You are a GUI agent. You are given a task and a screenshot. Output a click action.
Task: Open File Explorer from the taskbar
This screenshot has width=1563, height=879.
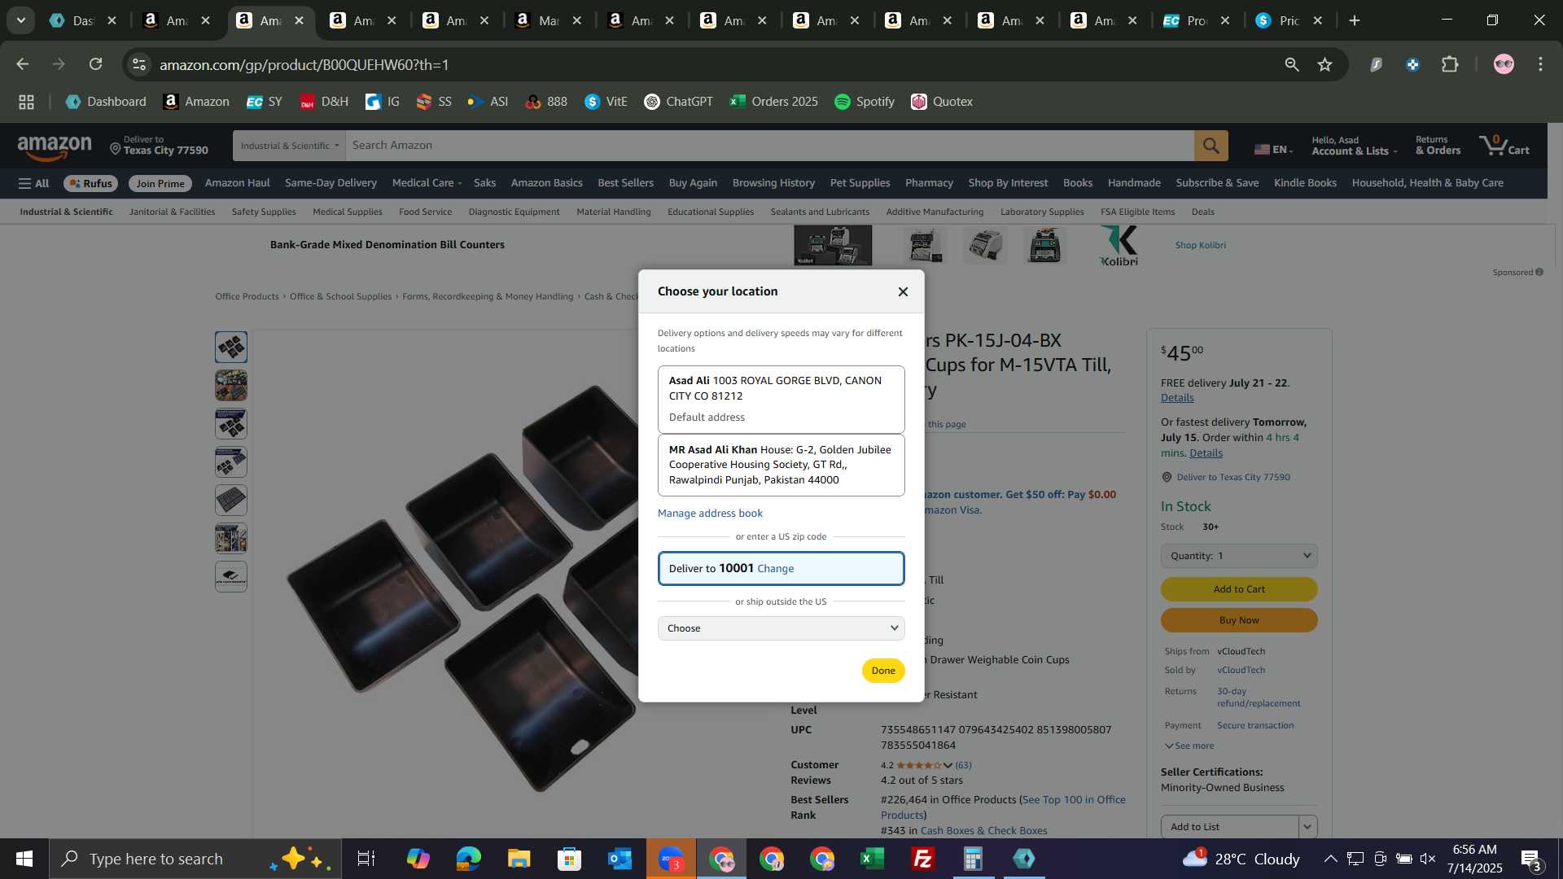pos(519,859)
